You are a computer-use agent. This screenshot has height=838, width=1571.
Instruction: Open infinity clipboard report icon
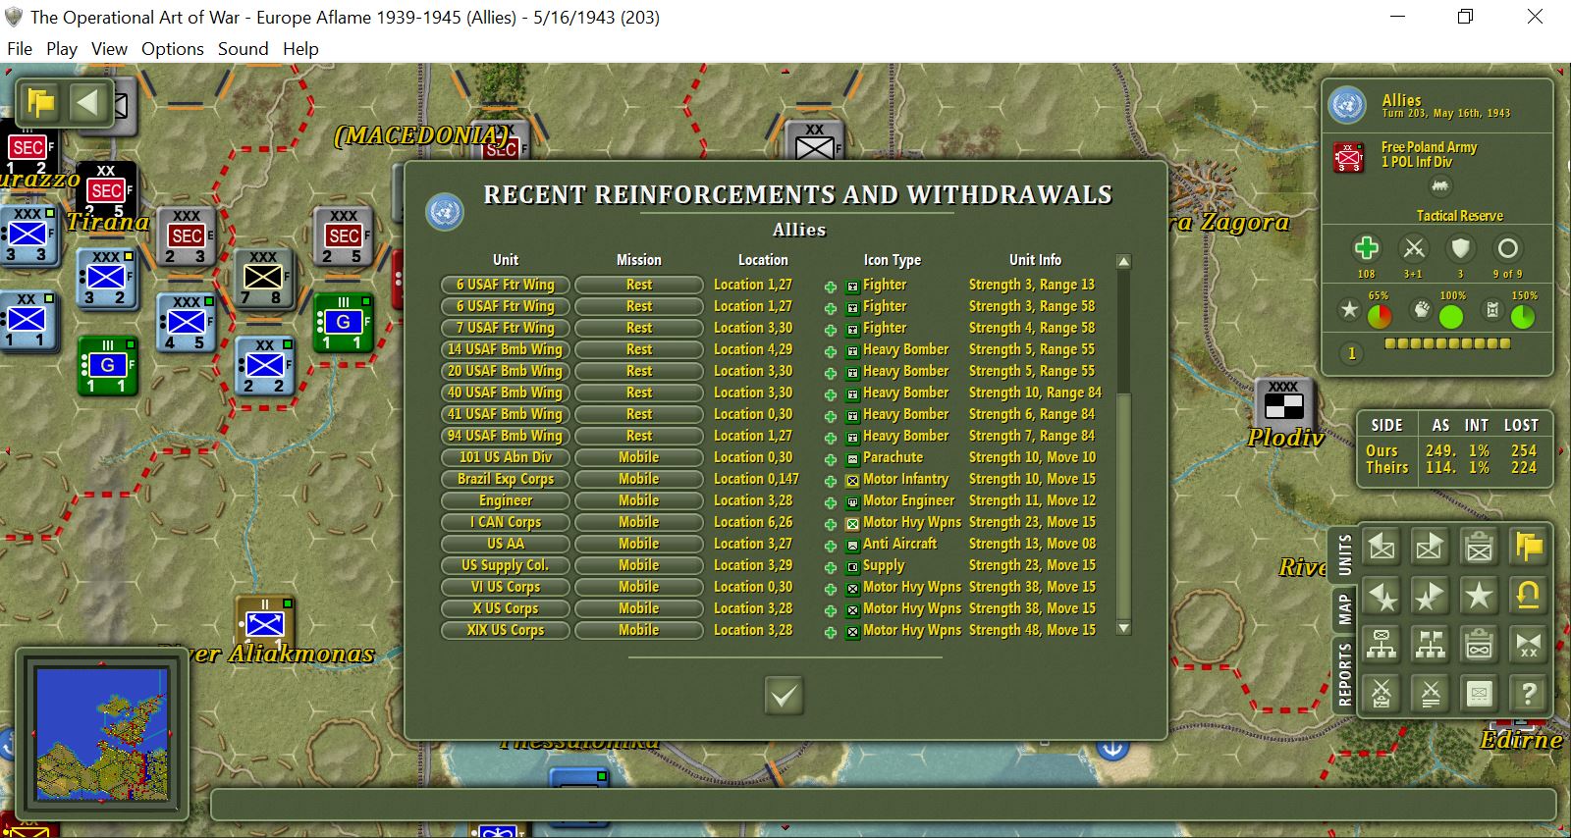[1479, 645]
